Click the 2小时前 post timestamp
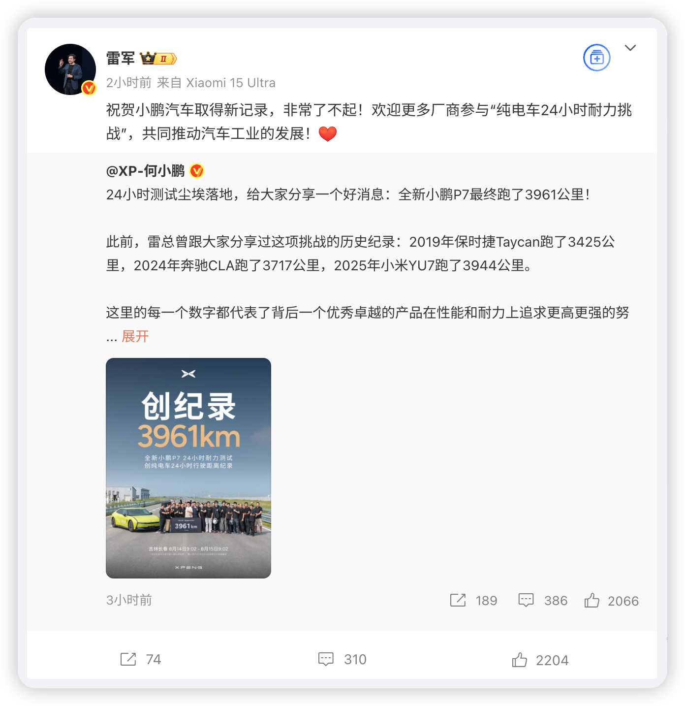 click(129, 83)
